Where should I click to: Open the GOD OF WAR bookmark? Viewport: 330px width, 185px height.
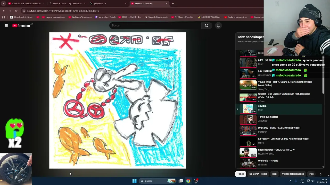click(209, 17)
